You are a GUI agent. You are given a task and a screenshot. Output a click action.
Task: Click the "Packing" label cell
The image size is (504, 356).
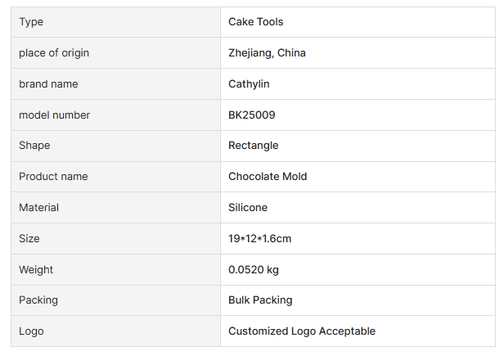click(x=38, y=300)
